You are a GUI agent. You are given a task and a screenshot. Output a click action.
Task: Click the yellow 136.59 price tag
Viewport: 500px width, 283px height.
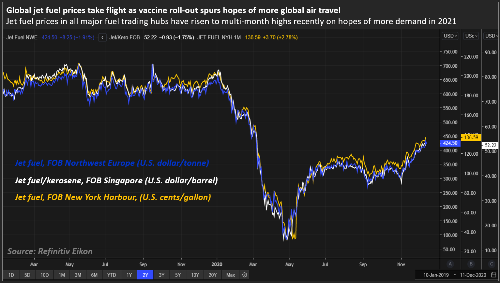(x=471, y=137)
